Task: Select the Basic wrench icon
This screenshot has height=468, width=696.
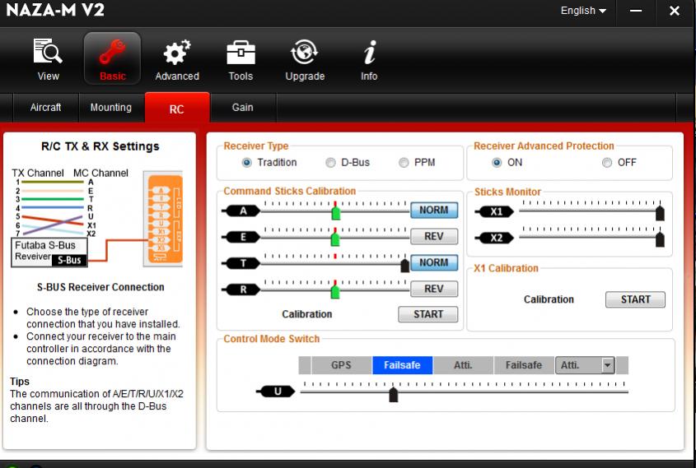Action: 113,53
